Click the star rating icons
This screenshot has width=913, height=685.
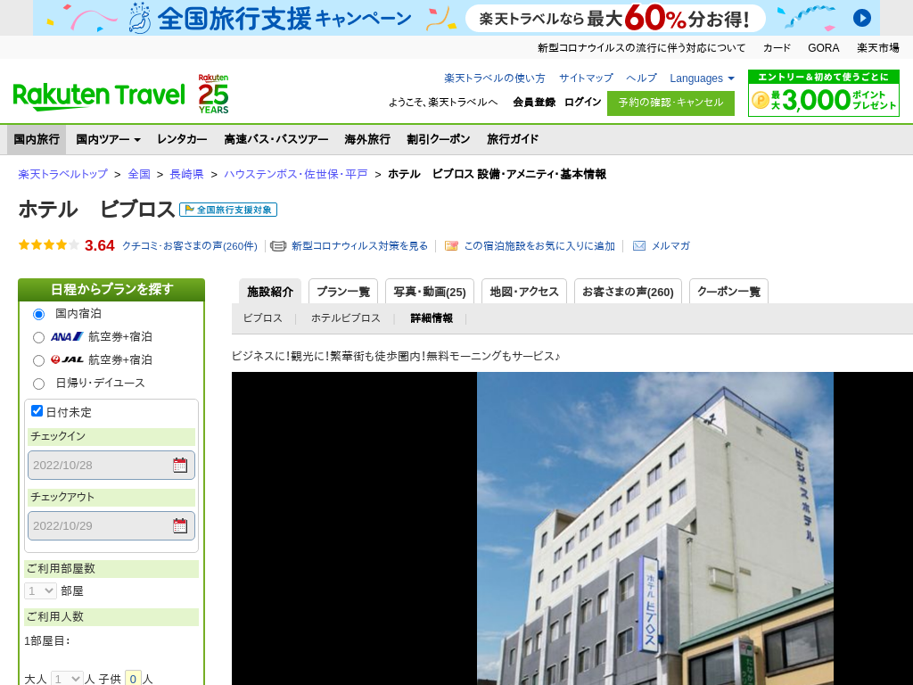48,245
